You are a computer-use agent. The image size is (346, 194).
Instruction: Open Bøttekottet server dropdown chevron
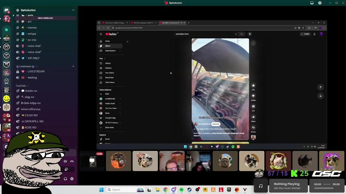(73, 10)
